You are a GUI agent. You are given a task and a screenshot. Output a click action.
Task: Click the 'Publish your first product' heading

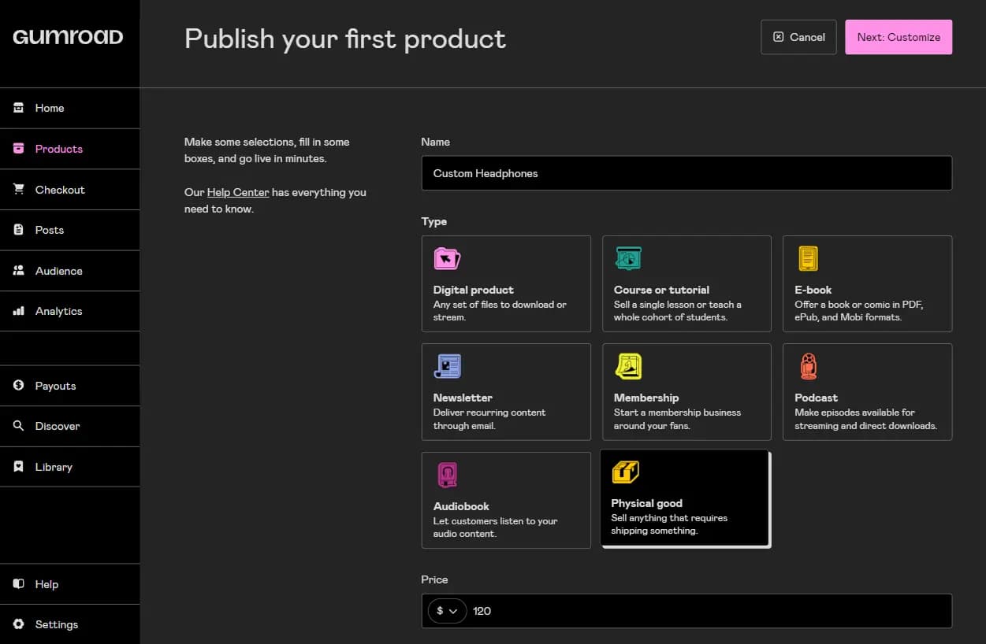[x=345, y=39]
